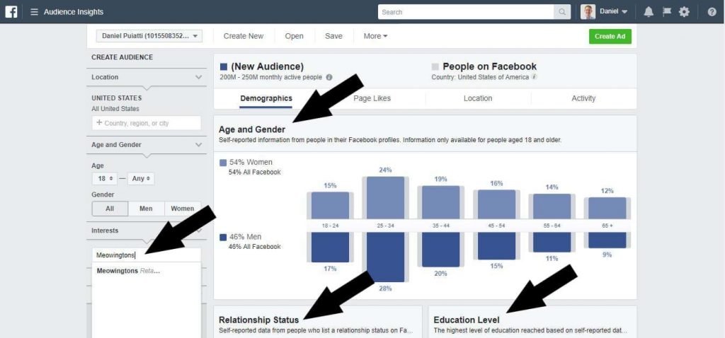Click the green Create Ad button

click(x=610, y=37)
